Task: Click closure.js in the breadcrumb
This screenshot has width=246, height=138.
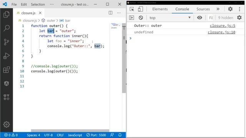Action: [x=30, y=20]
